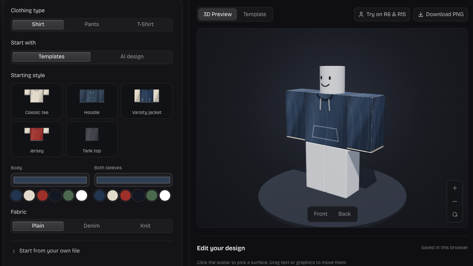Viewport: 473px width, 266px height.
Task: Pick the Varsity jacket starting style
Action: 147,101
